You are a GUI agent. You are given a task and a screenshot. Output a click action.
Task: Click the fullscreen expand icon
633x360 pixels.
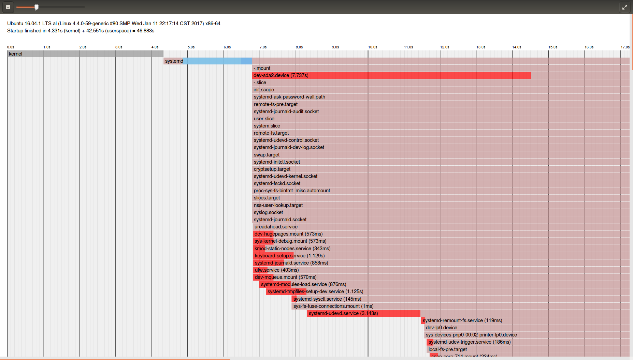pos(624,7)
